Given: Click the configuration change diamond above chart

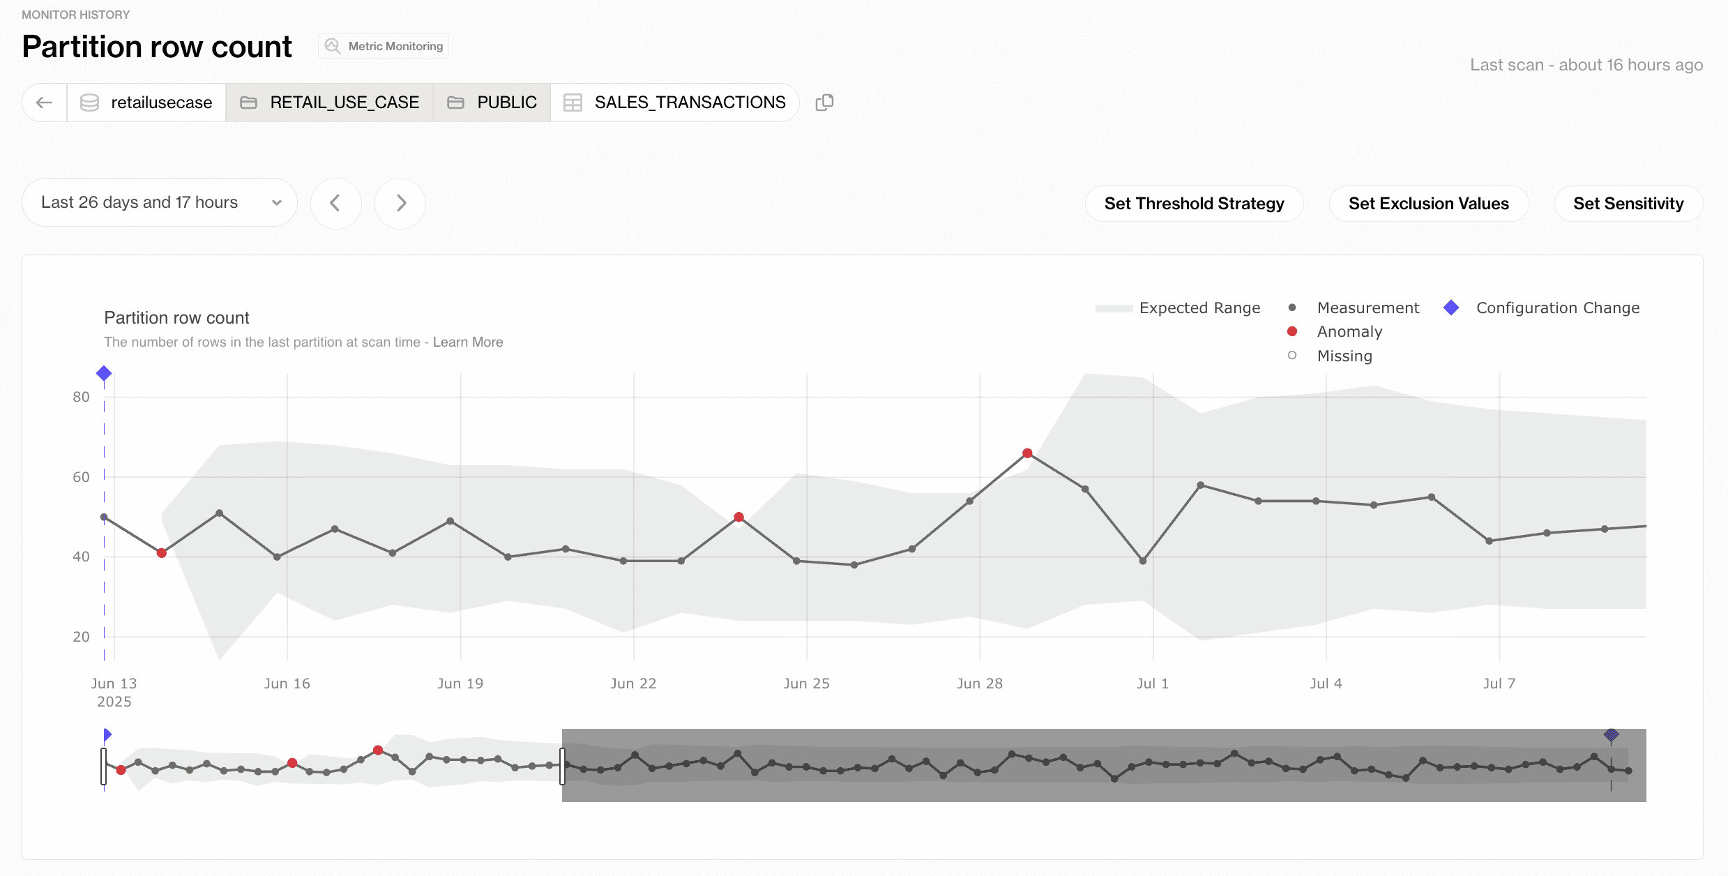Looking at the screenshot, I should coord(104,373).
